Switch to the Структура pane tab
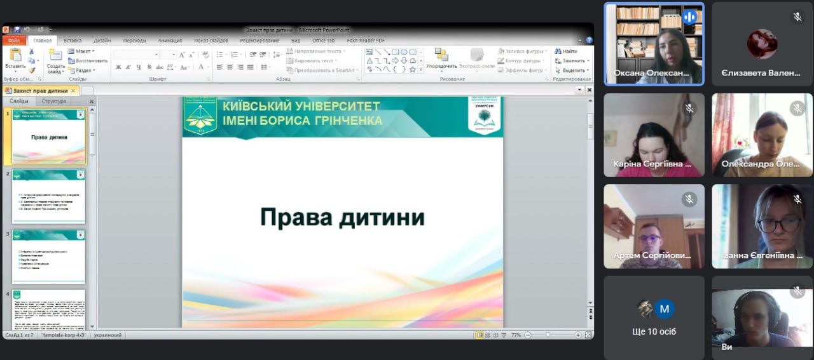The image size is (814, 360). pyautogui.click(x=55, y=101)
